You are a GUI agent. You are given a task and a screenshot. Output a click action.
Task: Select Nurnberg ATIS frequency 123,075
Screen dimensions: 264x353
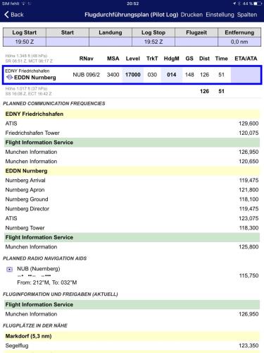tap(132, 218)
